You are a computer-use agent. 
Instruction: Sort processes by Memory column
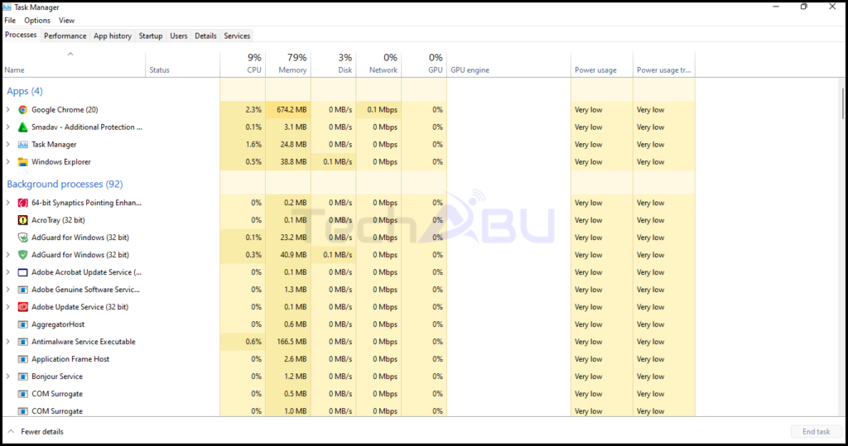(x=288, y=64)
